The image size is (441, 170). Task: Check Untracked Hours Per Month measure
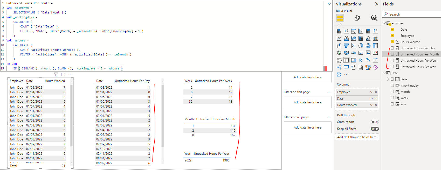pyautogui.click(x=392, y=54)
